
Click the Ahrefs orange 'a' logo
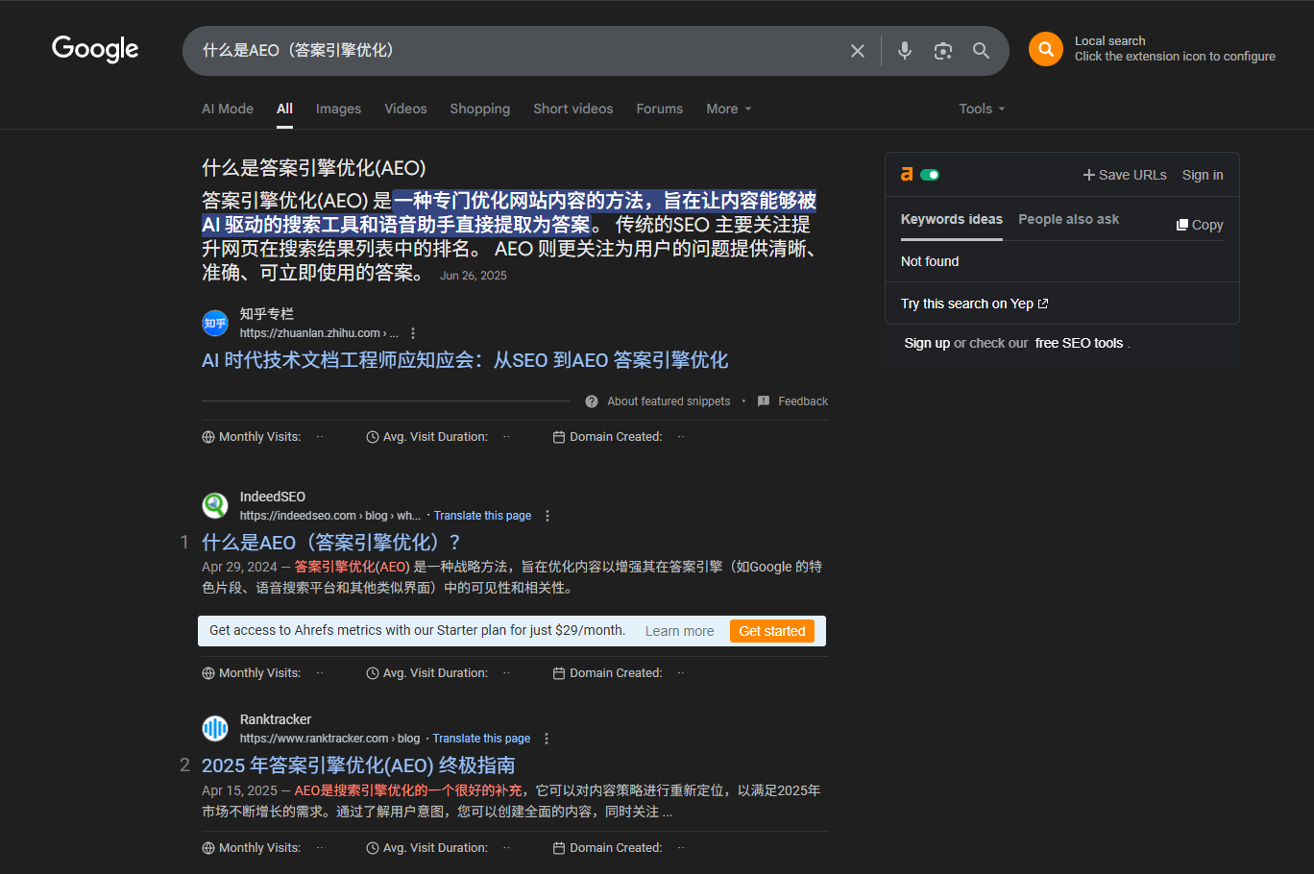click(907, 174)
